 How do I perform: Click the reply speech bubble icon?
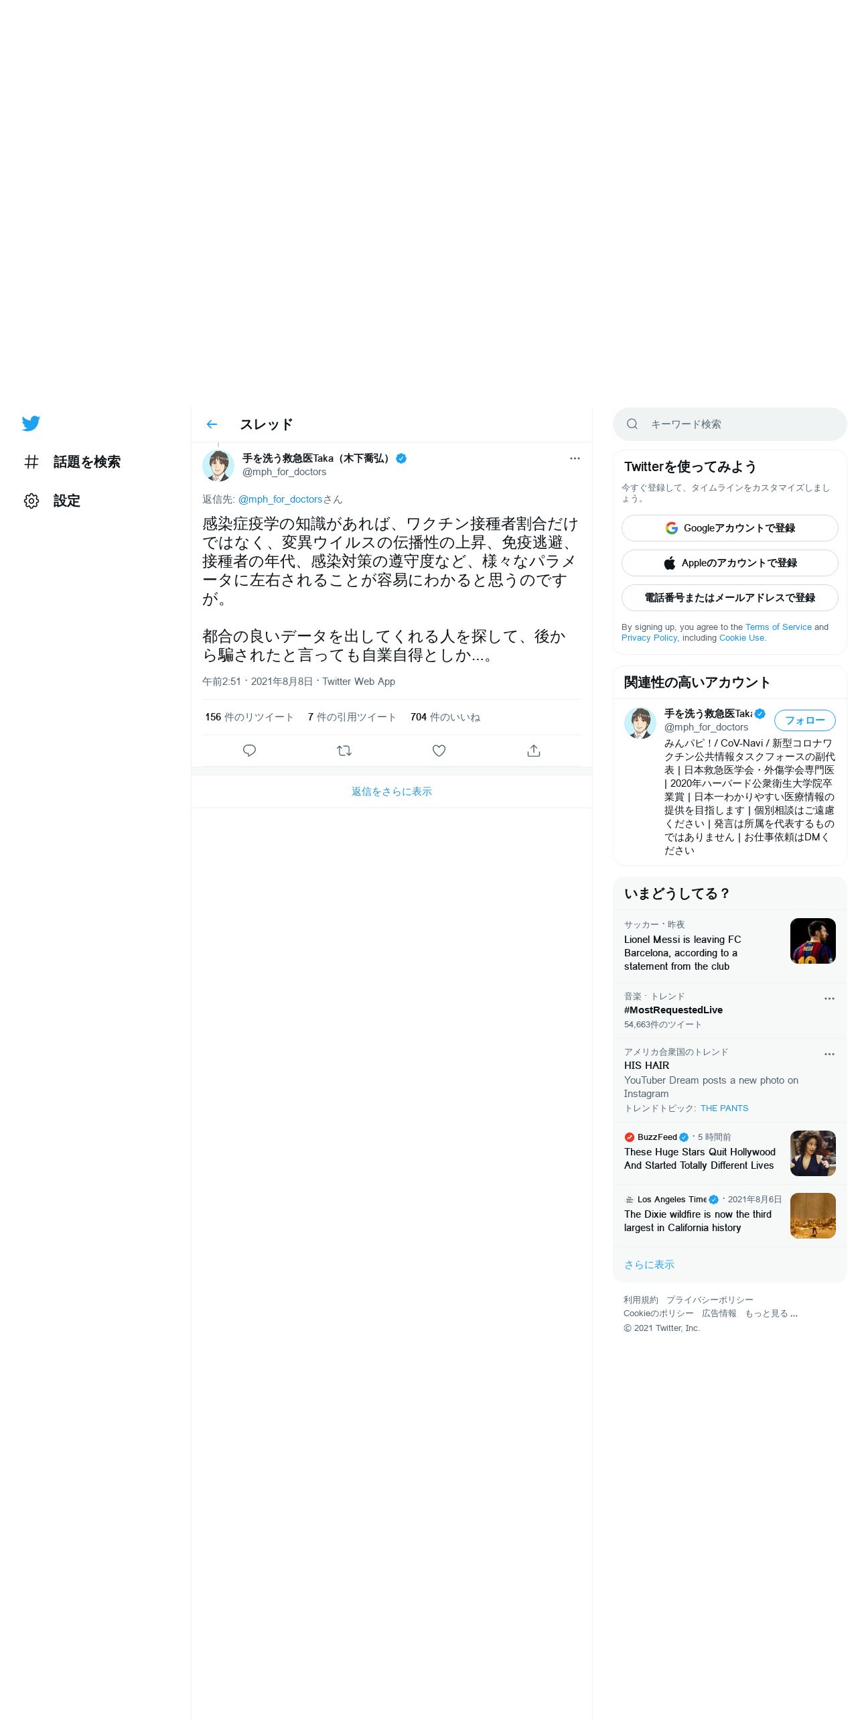tap(249, 751)
